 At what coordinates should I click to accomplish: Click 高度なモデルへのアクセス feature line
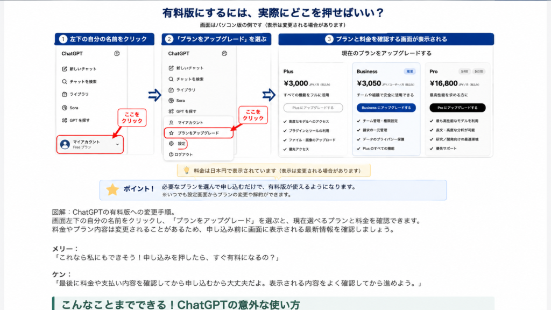(308, 122)
